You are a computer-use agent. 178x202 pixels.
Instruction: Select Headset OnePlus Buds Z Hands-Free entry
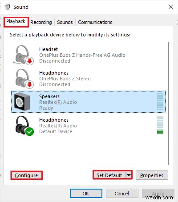tap(88, 55)
